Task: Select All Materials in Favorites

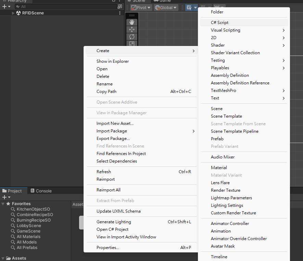Action: tap(28, 237)
